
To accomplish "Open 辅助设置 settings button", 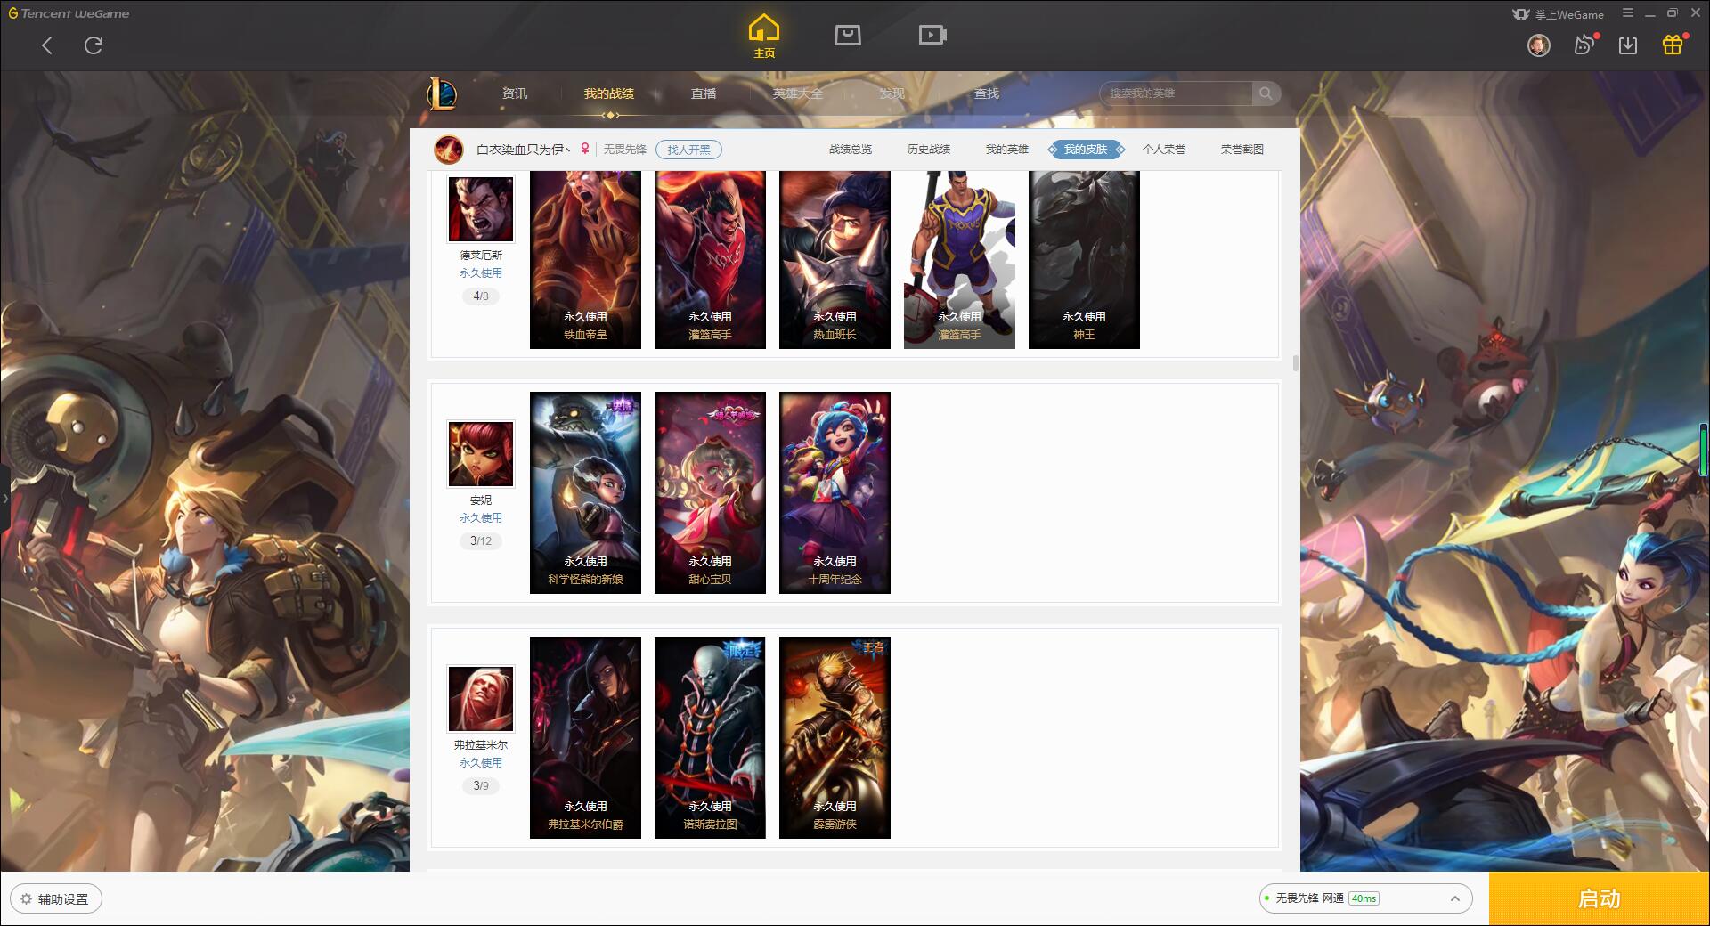I will pos(56,899).
